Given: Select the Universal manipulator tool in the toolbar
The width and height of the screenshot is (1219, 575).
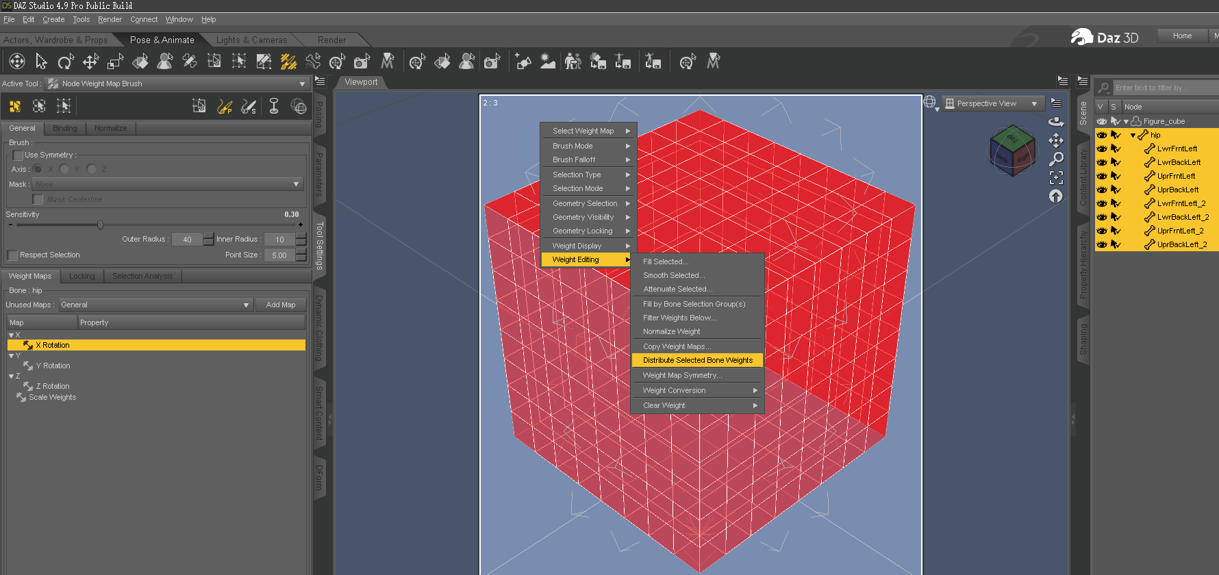Looking at the screenshot, I should [x=16, y=62].
